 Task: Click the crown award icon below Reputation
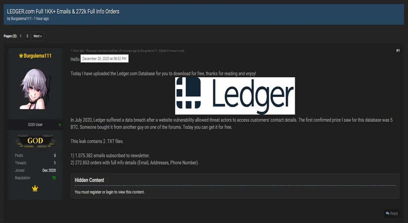point(35,188)
